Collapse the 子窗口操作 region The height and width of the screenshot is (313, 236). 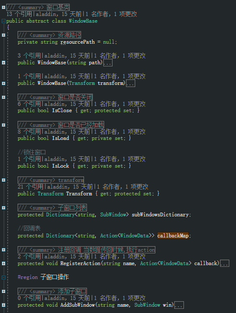coord(3,277)
